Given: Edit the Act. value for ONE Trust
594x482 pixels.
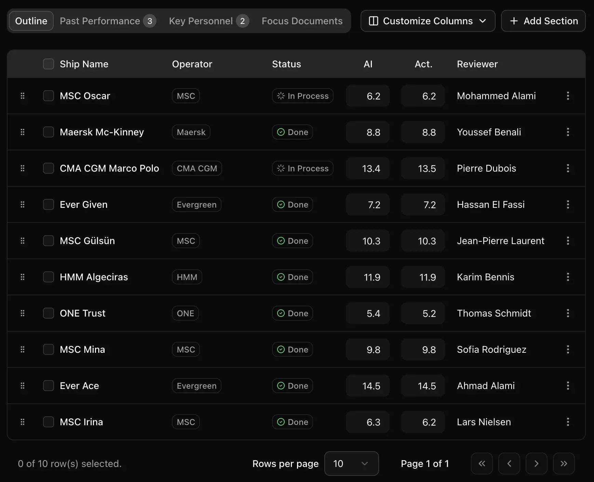Looking at the screenshot, I should (423, 313).
